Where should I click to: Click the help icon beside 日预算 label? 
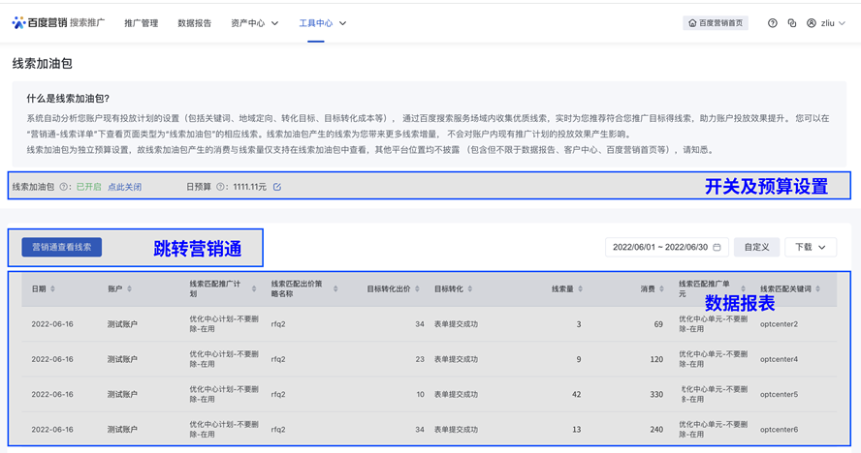221,187
